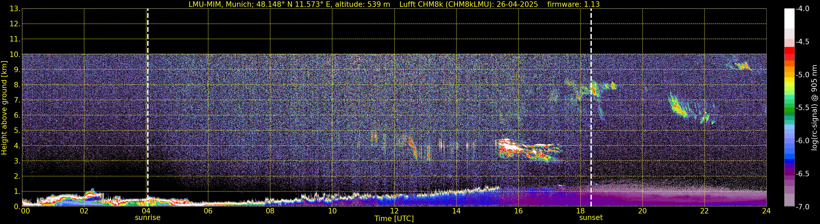Screen dimensions: 820x224
Task: Click the white top segment of the colorbar
Action: [790, 18]
